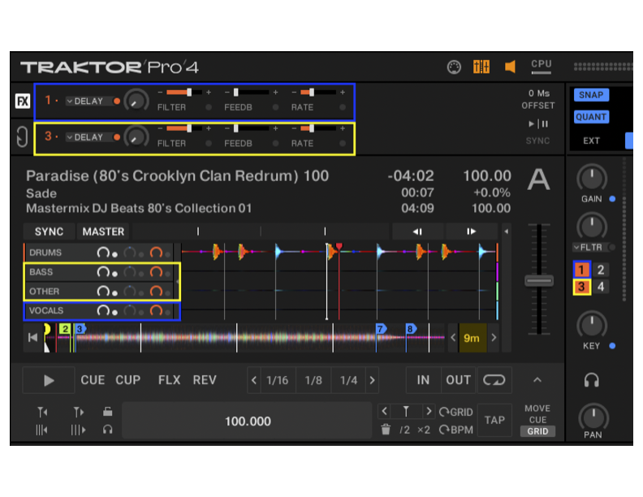
Task: Toggle the QUANT button
Action: click(x=591, y=117)
